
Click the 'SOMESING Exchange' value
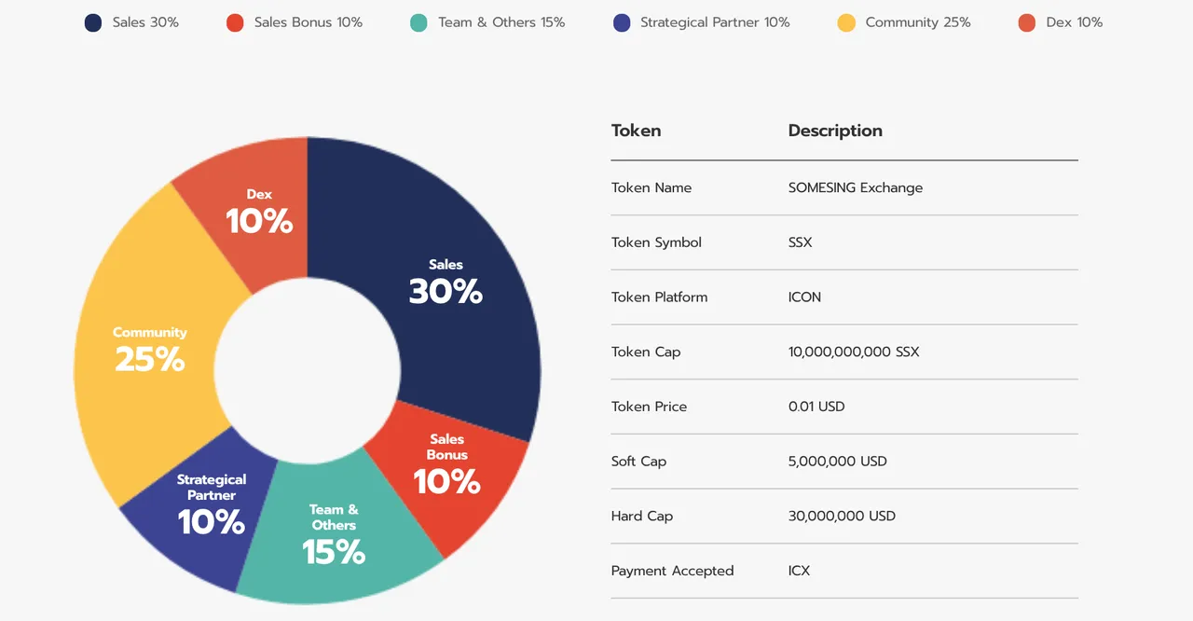(856, 187)
